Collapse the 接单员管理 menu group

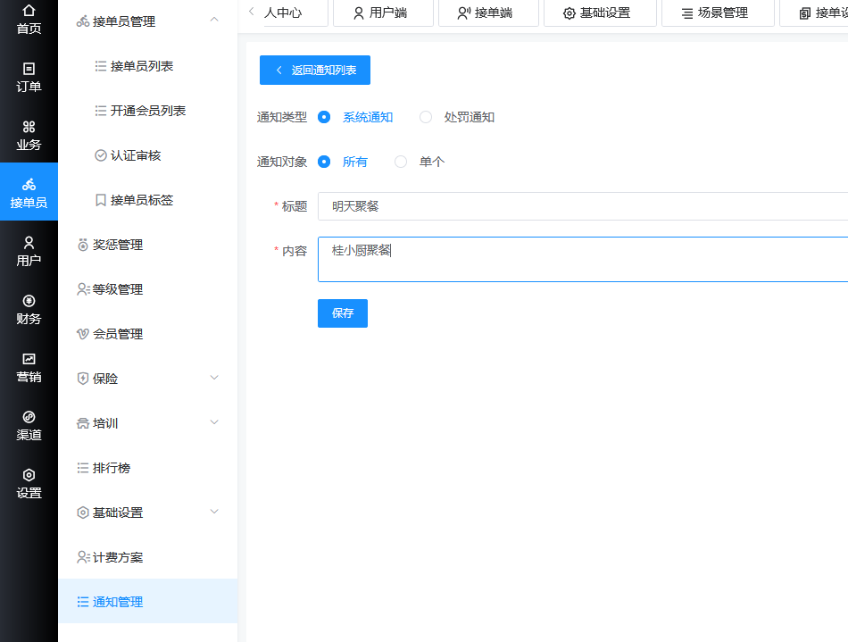214,20
